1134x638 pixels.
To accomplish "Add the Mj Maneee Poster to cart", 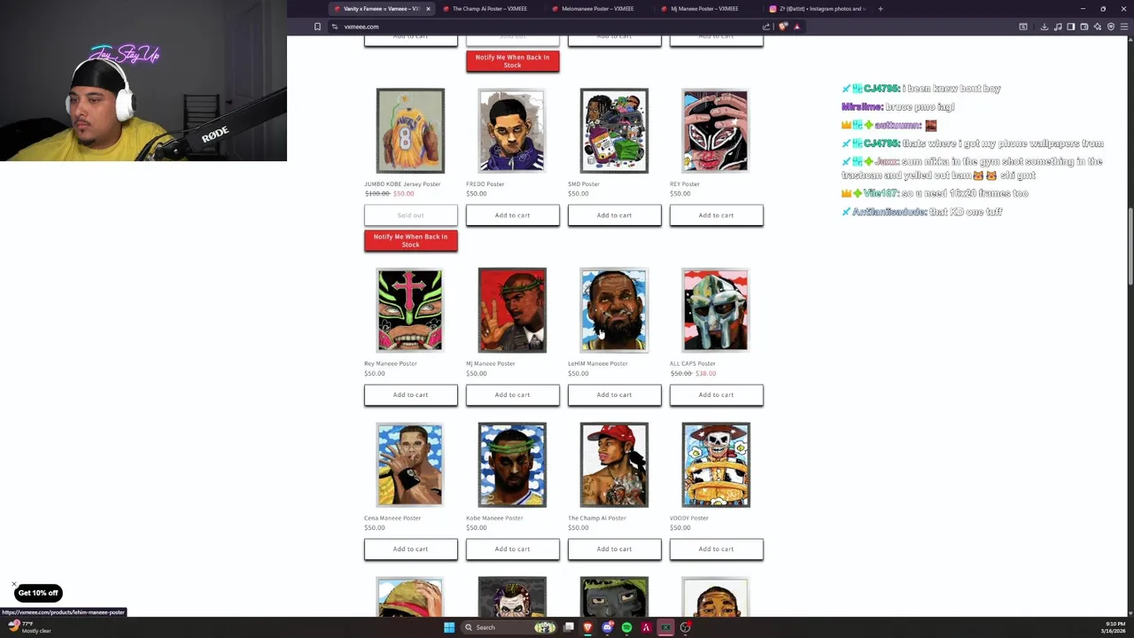I will pyautogui.click(x=512, y=394).
